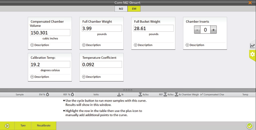Confirm with the green checkmark icon
256x130 pixels.
249,126
